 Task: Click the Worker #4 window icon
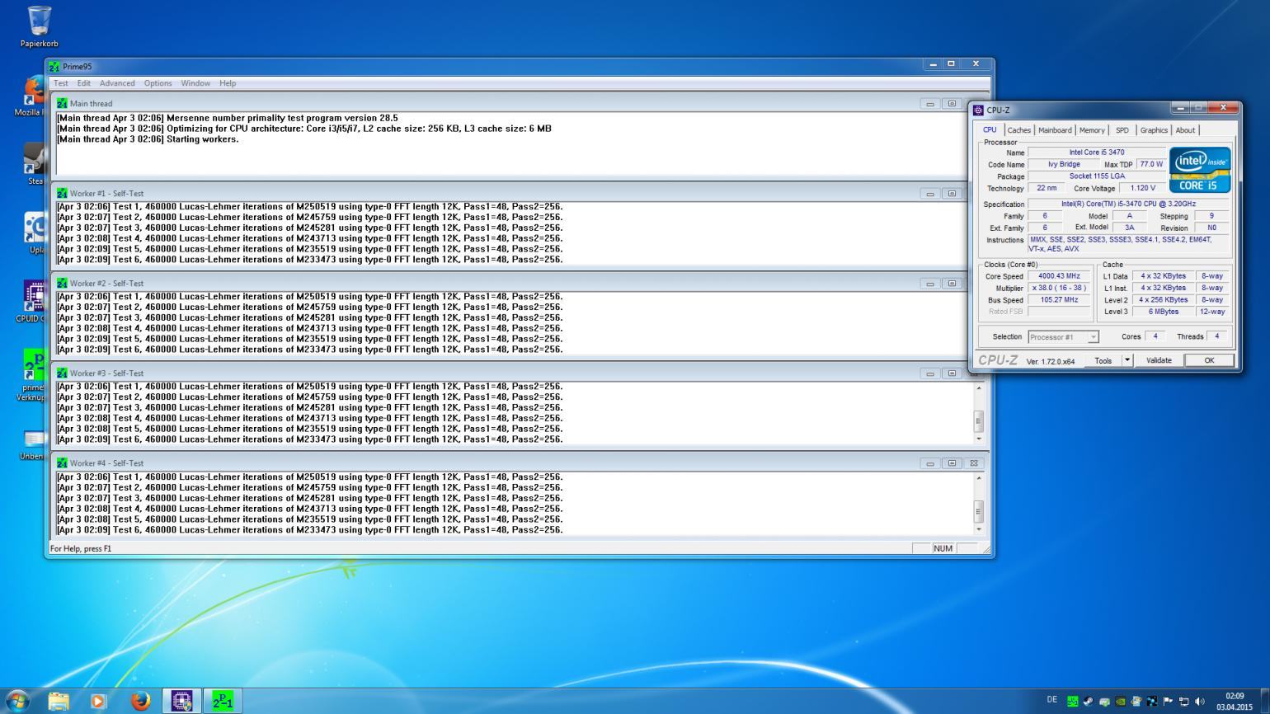pos(62,463)
